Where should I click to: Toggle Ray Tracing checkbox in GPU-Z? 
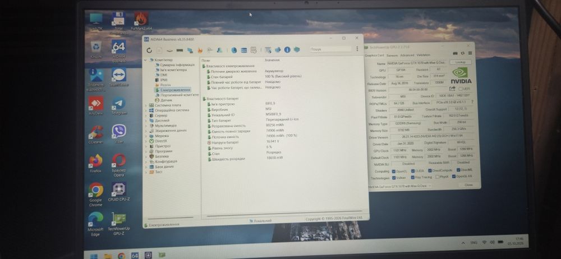point(412,177)
